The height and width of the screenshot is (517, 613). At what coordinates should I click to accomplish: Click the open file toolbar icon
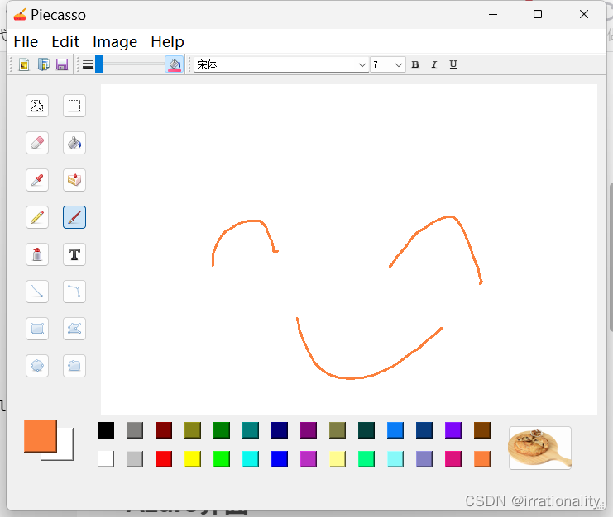click(x=43, y=64)
